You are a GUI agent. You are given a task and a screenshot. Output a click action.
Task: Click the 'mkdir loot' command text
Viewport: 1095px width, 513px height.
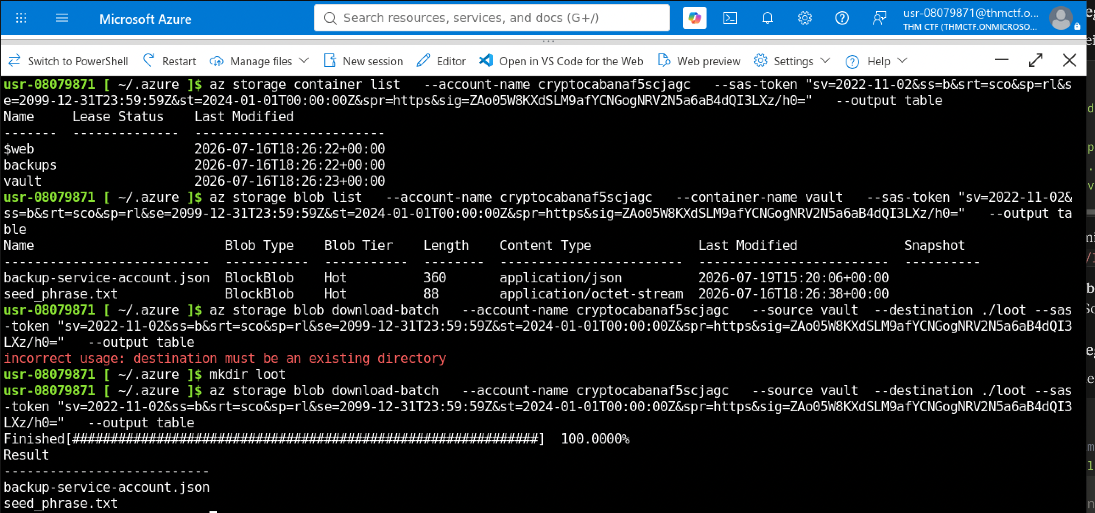[x=247, y=374]
